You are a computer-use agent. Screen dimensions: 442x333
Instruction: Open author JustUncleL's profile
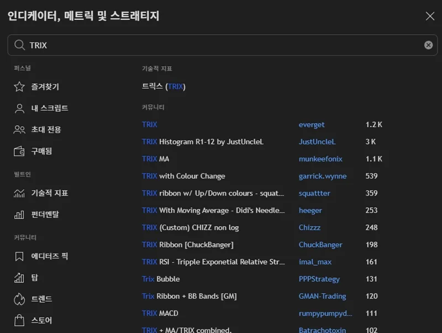[x=317, y=142]
